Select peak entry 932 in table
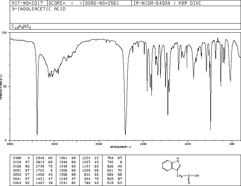Image resolution: width=241 pixels, height=186 pixels. point(92,175)
